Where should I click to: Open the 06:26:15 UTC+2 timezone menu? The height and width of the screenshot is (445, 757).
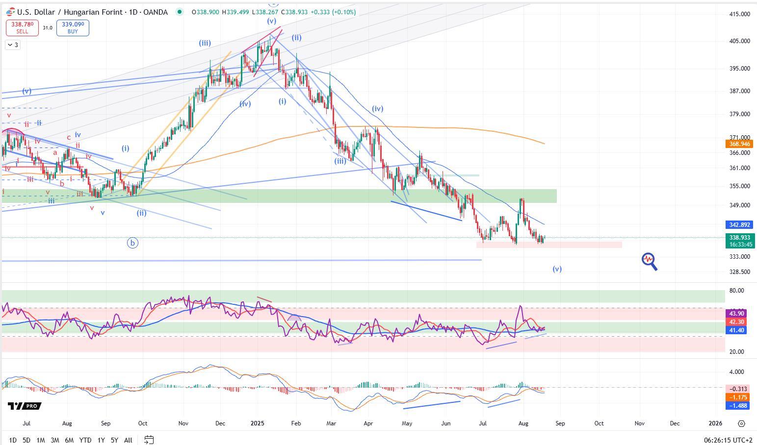(728, 440)
